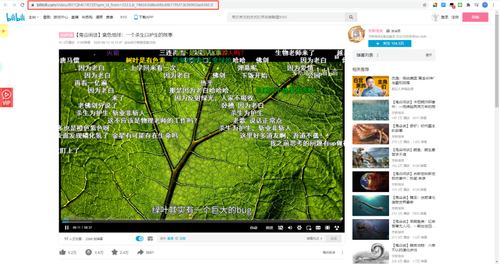Viewport: 499px width, 264px height.
Task: Open the red VIP sidebar icon
Action: click(x=6, y=97)
